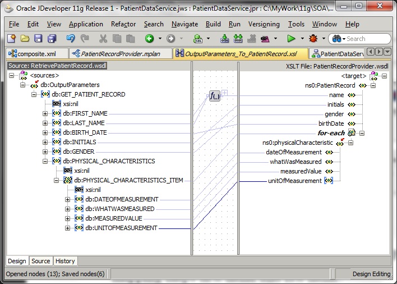This screenshot has height=284, width=397.
Task: Click the unitOfMeasurement element icon
Action: coord(329,181)
